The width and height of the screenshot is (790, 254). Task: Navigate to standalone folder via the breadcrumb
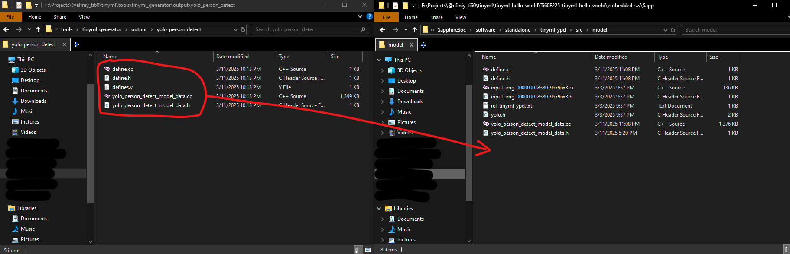click(x=518, y=30)
